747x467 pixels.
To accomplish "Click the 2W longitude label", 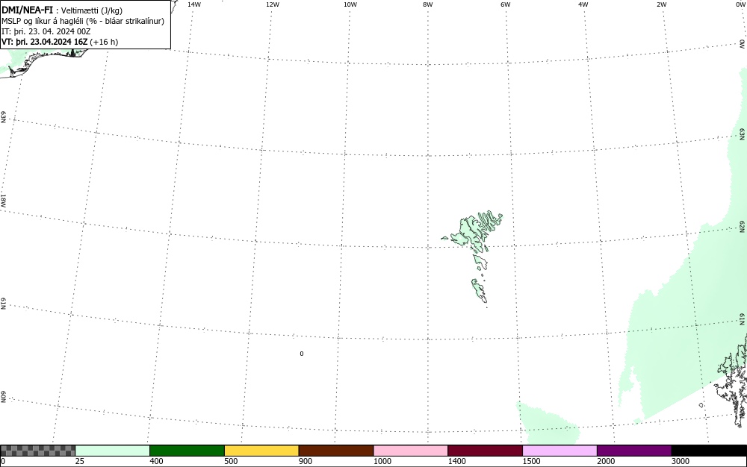I will (661, 4).
